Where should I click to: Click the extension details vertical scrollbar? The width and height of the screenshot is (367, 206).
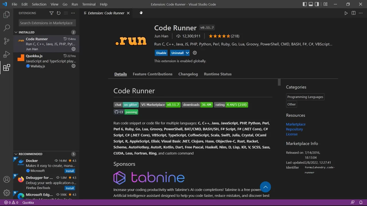pos(279,82)
